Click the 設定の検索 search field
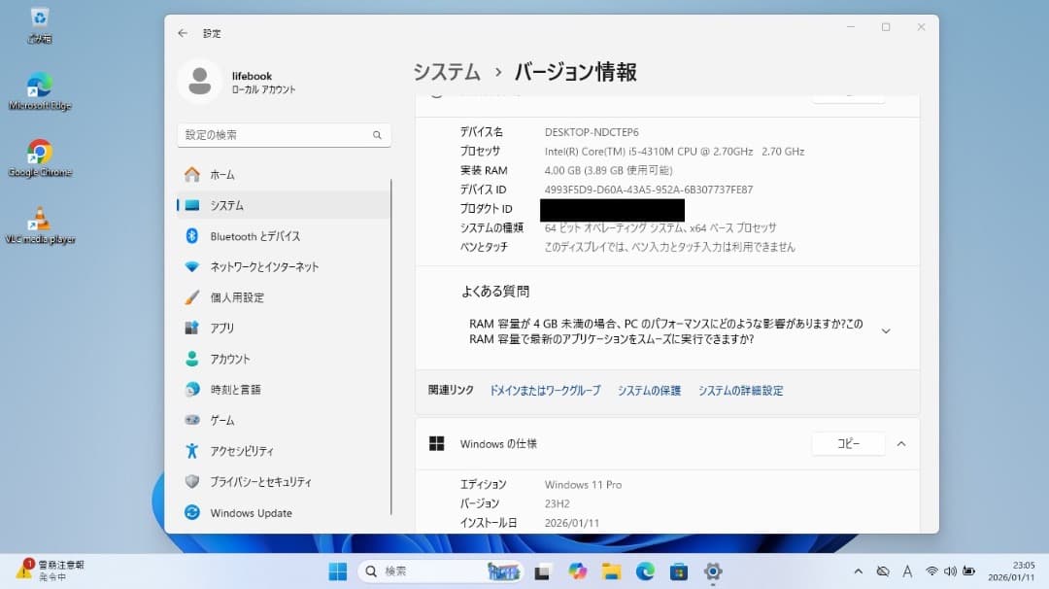The image size is (1049, 589). tap(283, 135)
